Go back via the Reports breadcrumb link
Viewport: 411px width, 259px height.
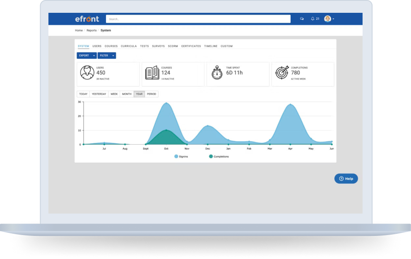click(x=91, y=30)
